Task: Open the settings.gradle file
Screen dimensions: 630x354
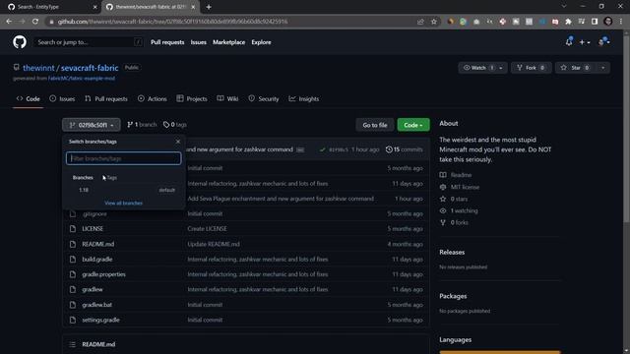Action: [x=100, y=320]
